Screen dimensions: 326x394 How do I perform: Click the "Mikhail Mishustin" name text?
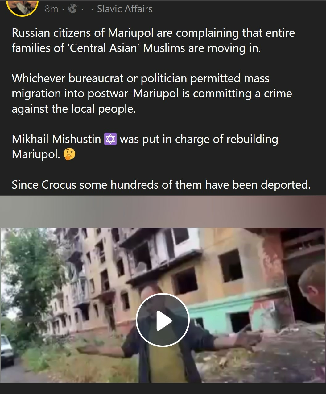click(x=56, y=139)
